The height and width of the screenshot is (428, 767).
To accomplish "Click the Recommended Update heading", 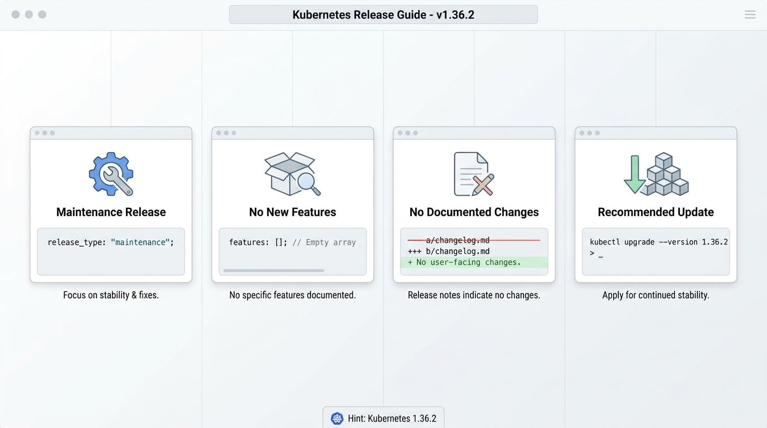I will click(656, 212).
